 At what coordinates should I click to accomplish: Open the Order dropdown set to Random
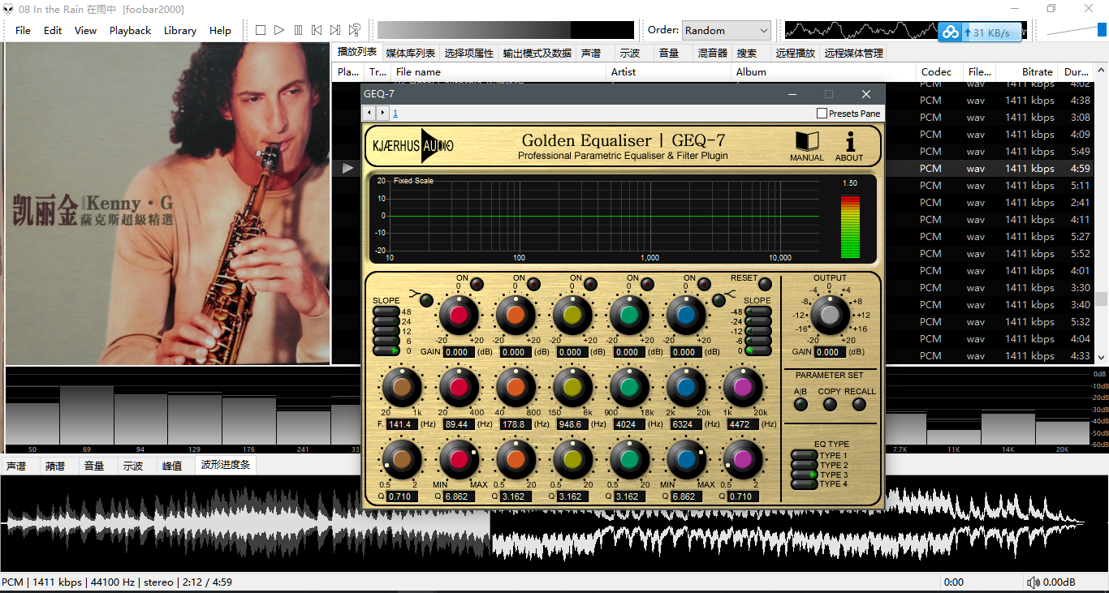(x=727, y=30)
